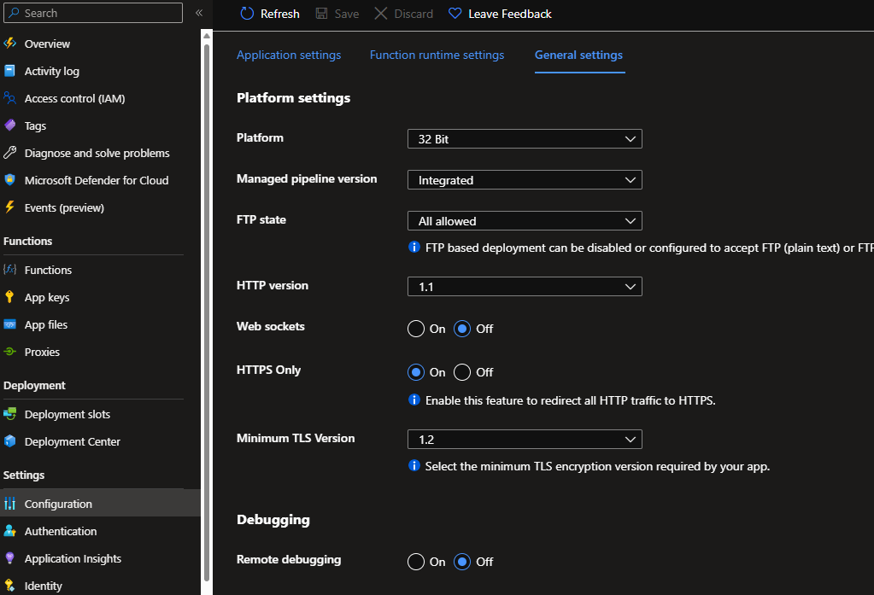Viewport: 874px width, 595px height.
Task: Click the Access control (IAM) people icon
Action: coord(9,98)
